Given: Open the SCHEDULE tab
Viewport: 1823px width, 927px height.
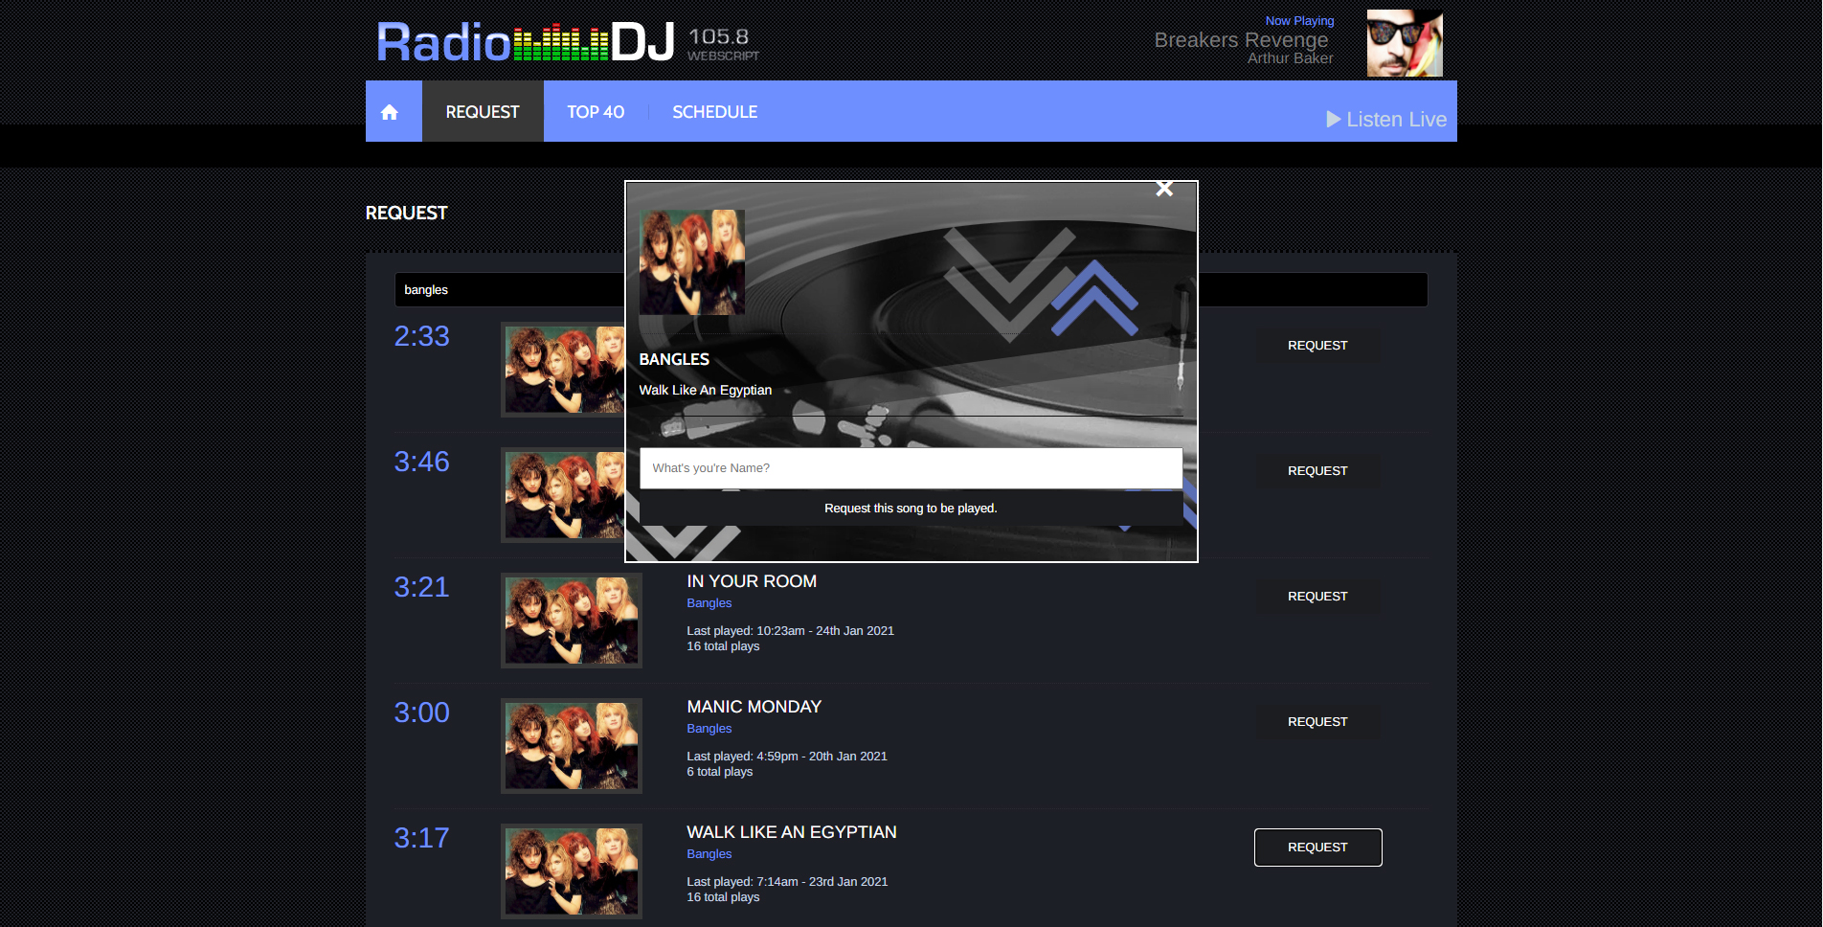Looking at the screenshot, I should [x=714, y=112].
